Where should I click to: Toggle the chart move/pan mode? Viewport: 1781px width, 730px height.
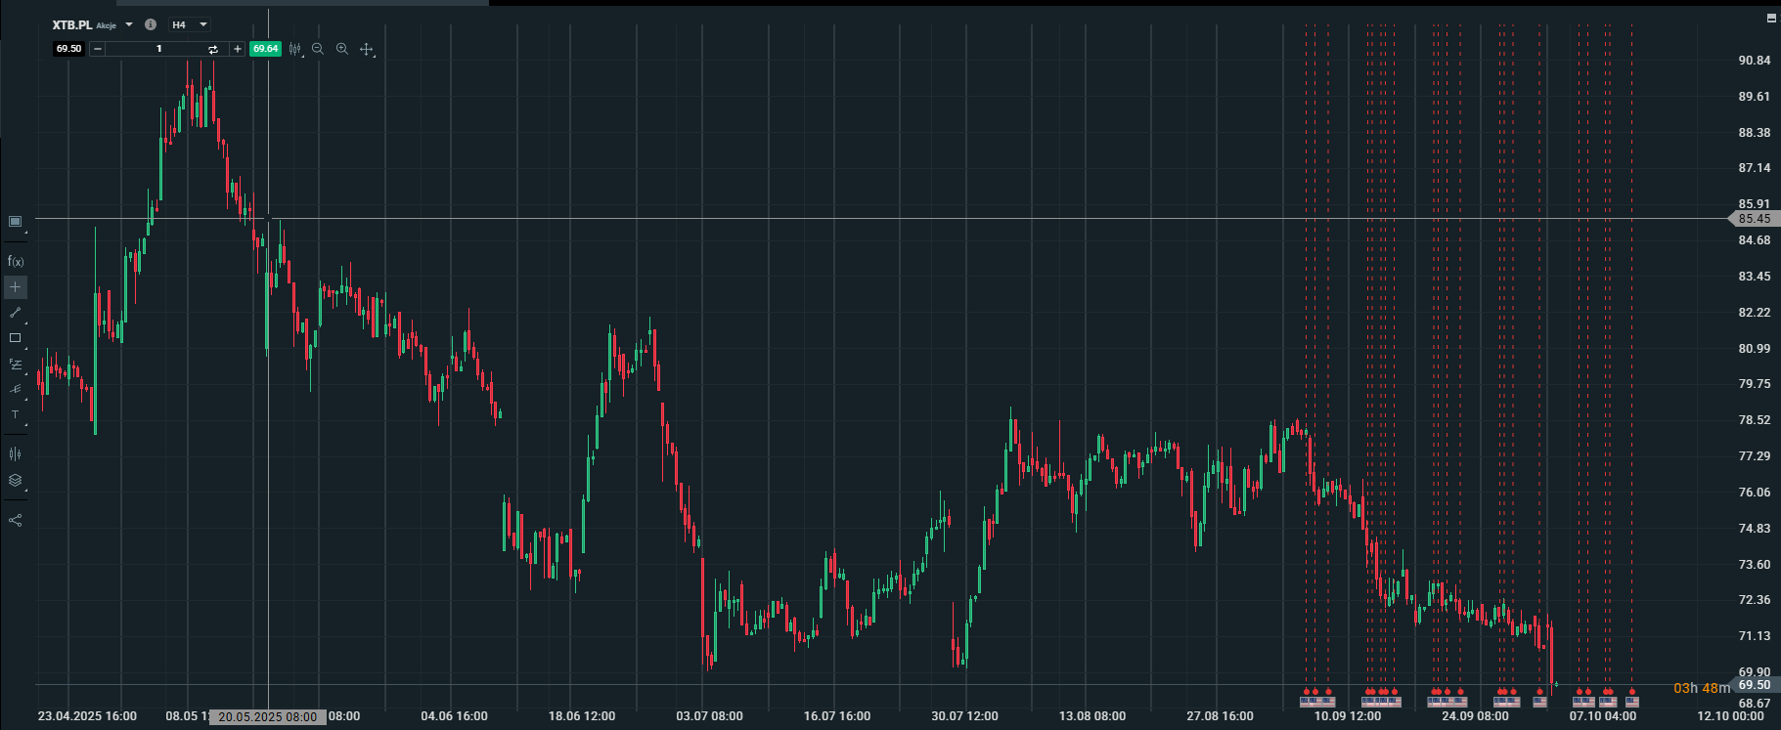367,49
